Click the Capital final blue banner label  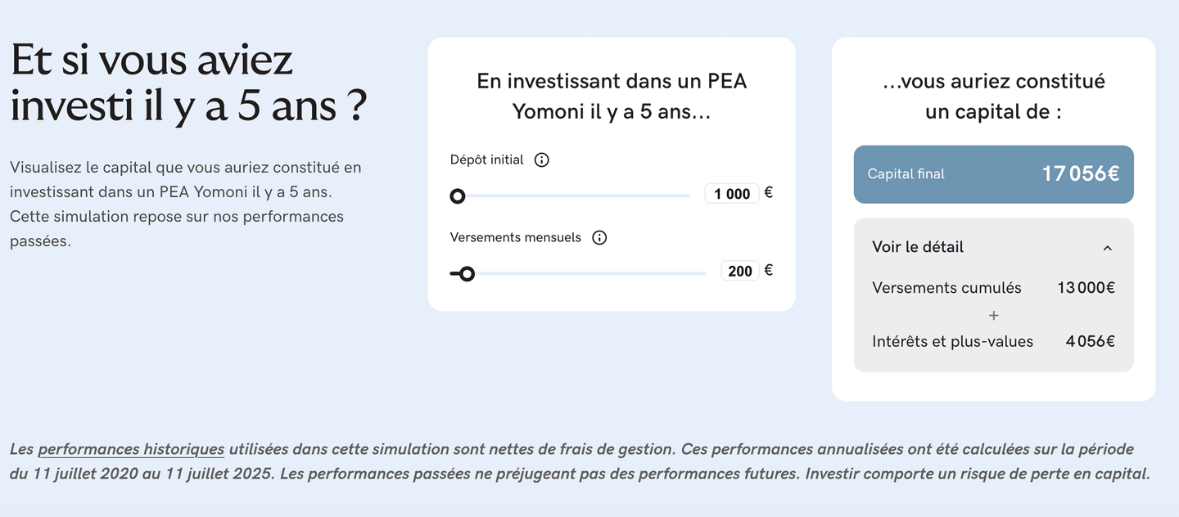(906, 174)
